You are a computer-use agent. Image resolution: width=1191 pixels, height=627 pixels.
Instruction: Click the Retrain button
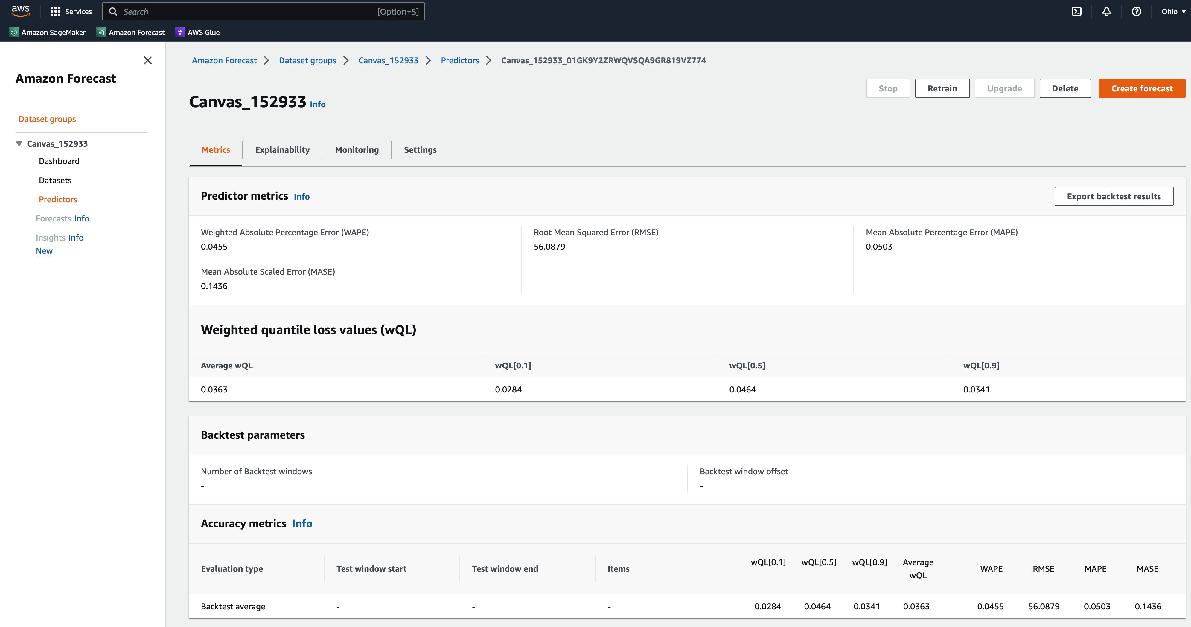pyautogui.click(x=942, y=88)
